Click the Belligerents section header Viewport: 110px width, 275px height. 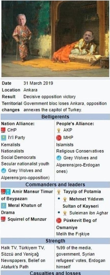pyautogui.click(x=55, y=117)
